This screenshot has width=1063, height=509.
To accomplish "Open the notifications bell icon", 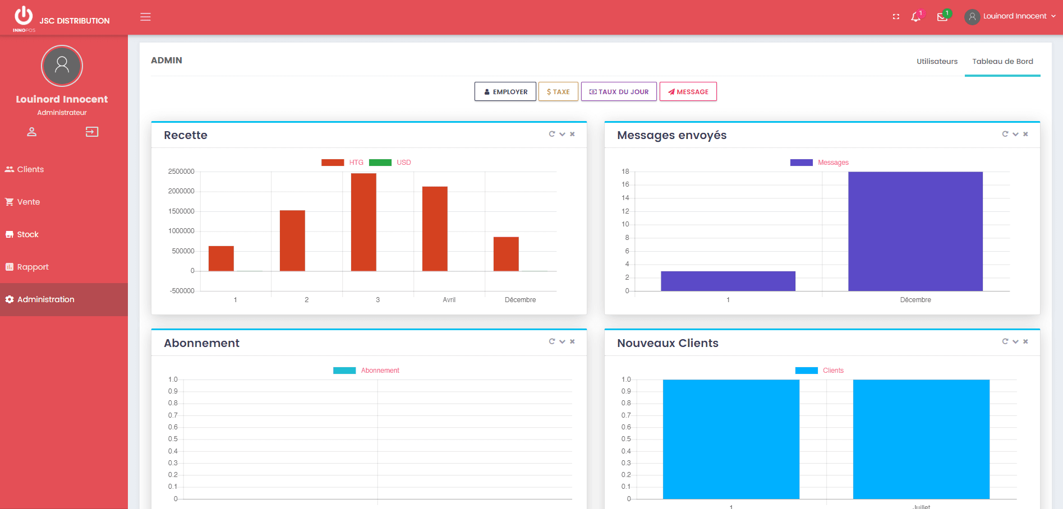I will click(x=915, y=17).
